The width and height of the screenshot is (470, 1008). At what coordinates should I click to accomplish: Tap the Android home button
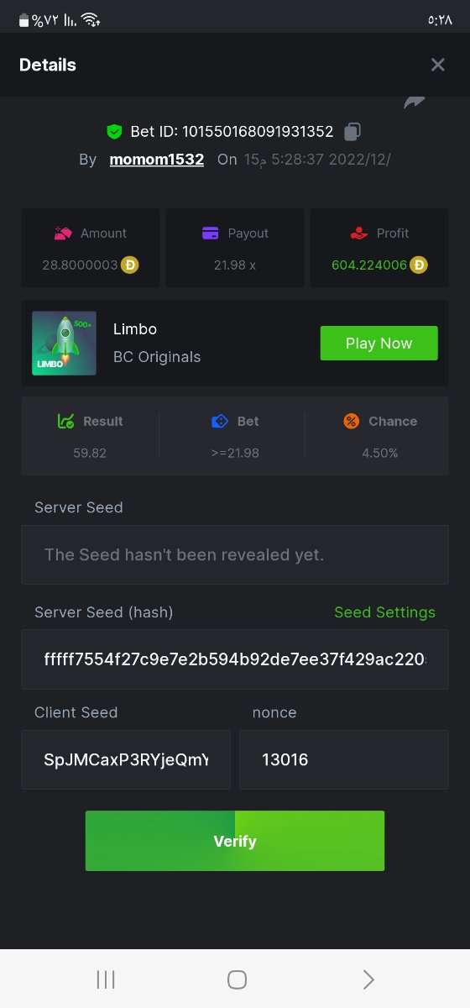pyautogui.click(x=237, y=979)
